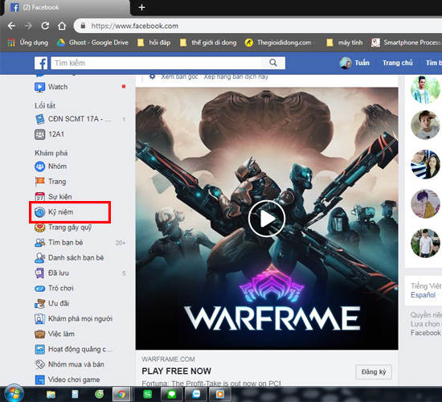Open hỏi đáp bookmark folder
This screenshot has width=442, height=402.
coord(154,43)
